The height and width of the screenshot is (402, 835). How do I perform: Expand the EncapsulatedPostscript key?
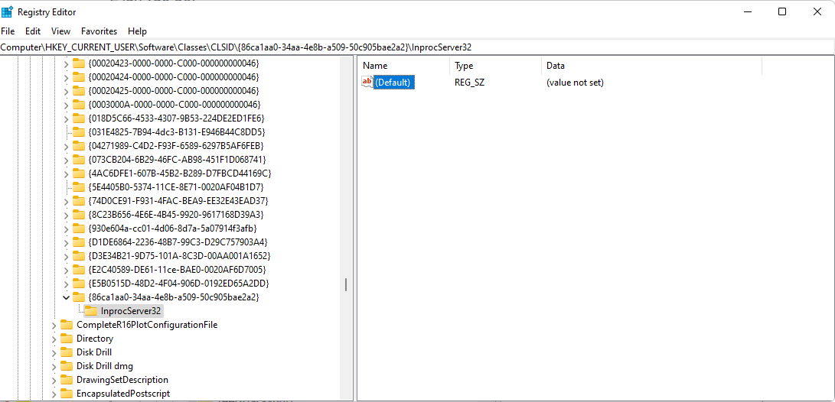click(x=54, y=394)
